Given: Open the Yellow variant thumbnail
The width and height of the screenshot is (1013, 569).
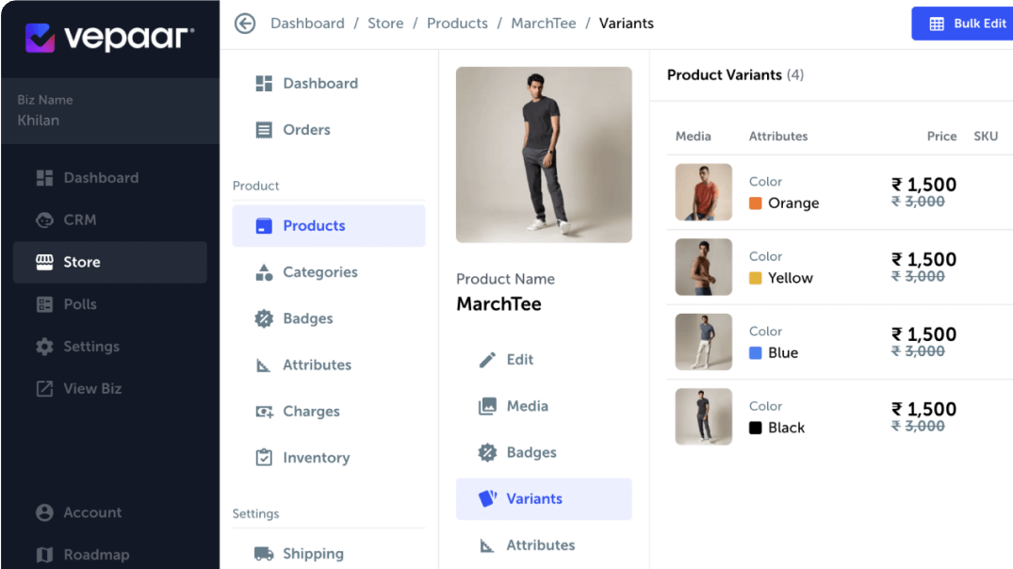Looking at the screenshot, I should [x=704, y=268].
